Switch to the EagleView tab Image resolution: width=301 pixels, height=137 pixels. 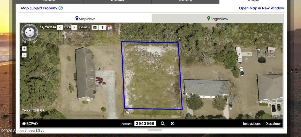217,18
